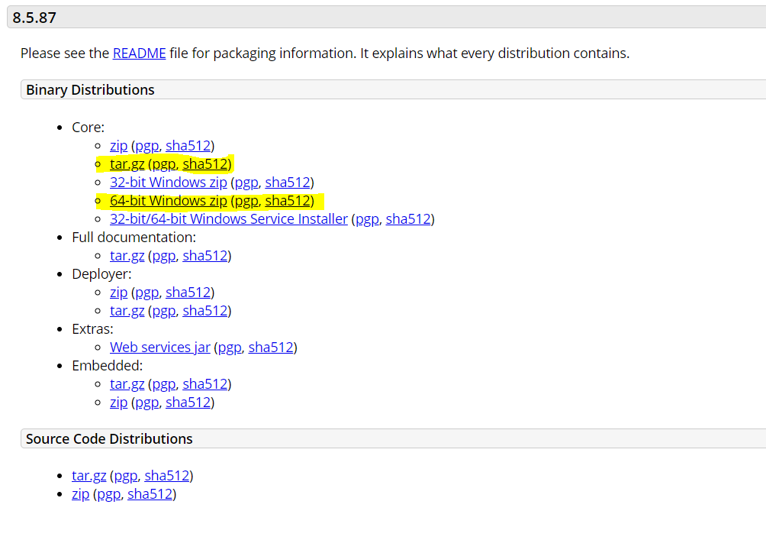The image size is (766, 540).
Task: Open pgp for Embedded zip
Action: [147, 403]
